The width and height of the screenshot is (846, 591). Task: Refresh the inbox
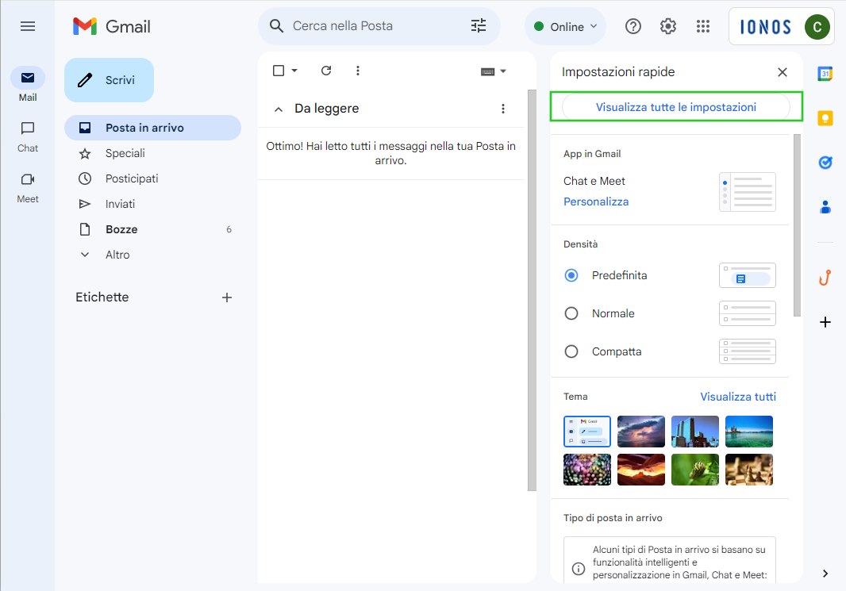click(x=326, y=71)
